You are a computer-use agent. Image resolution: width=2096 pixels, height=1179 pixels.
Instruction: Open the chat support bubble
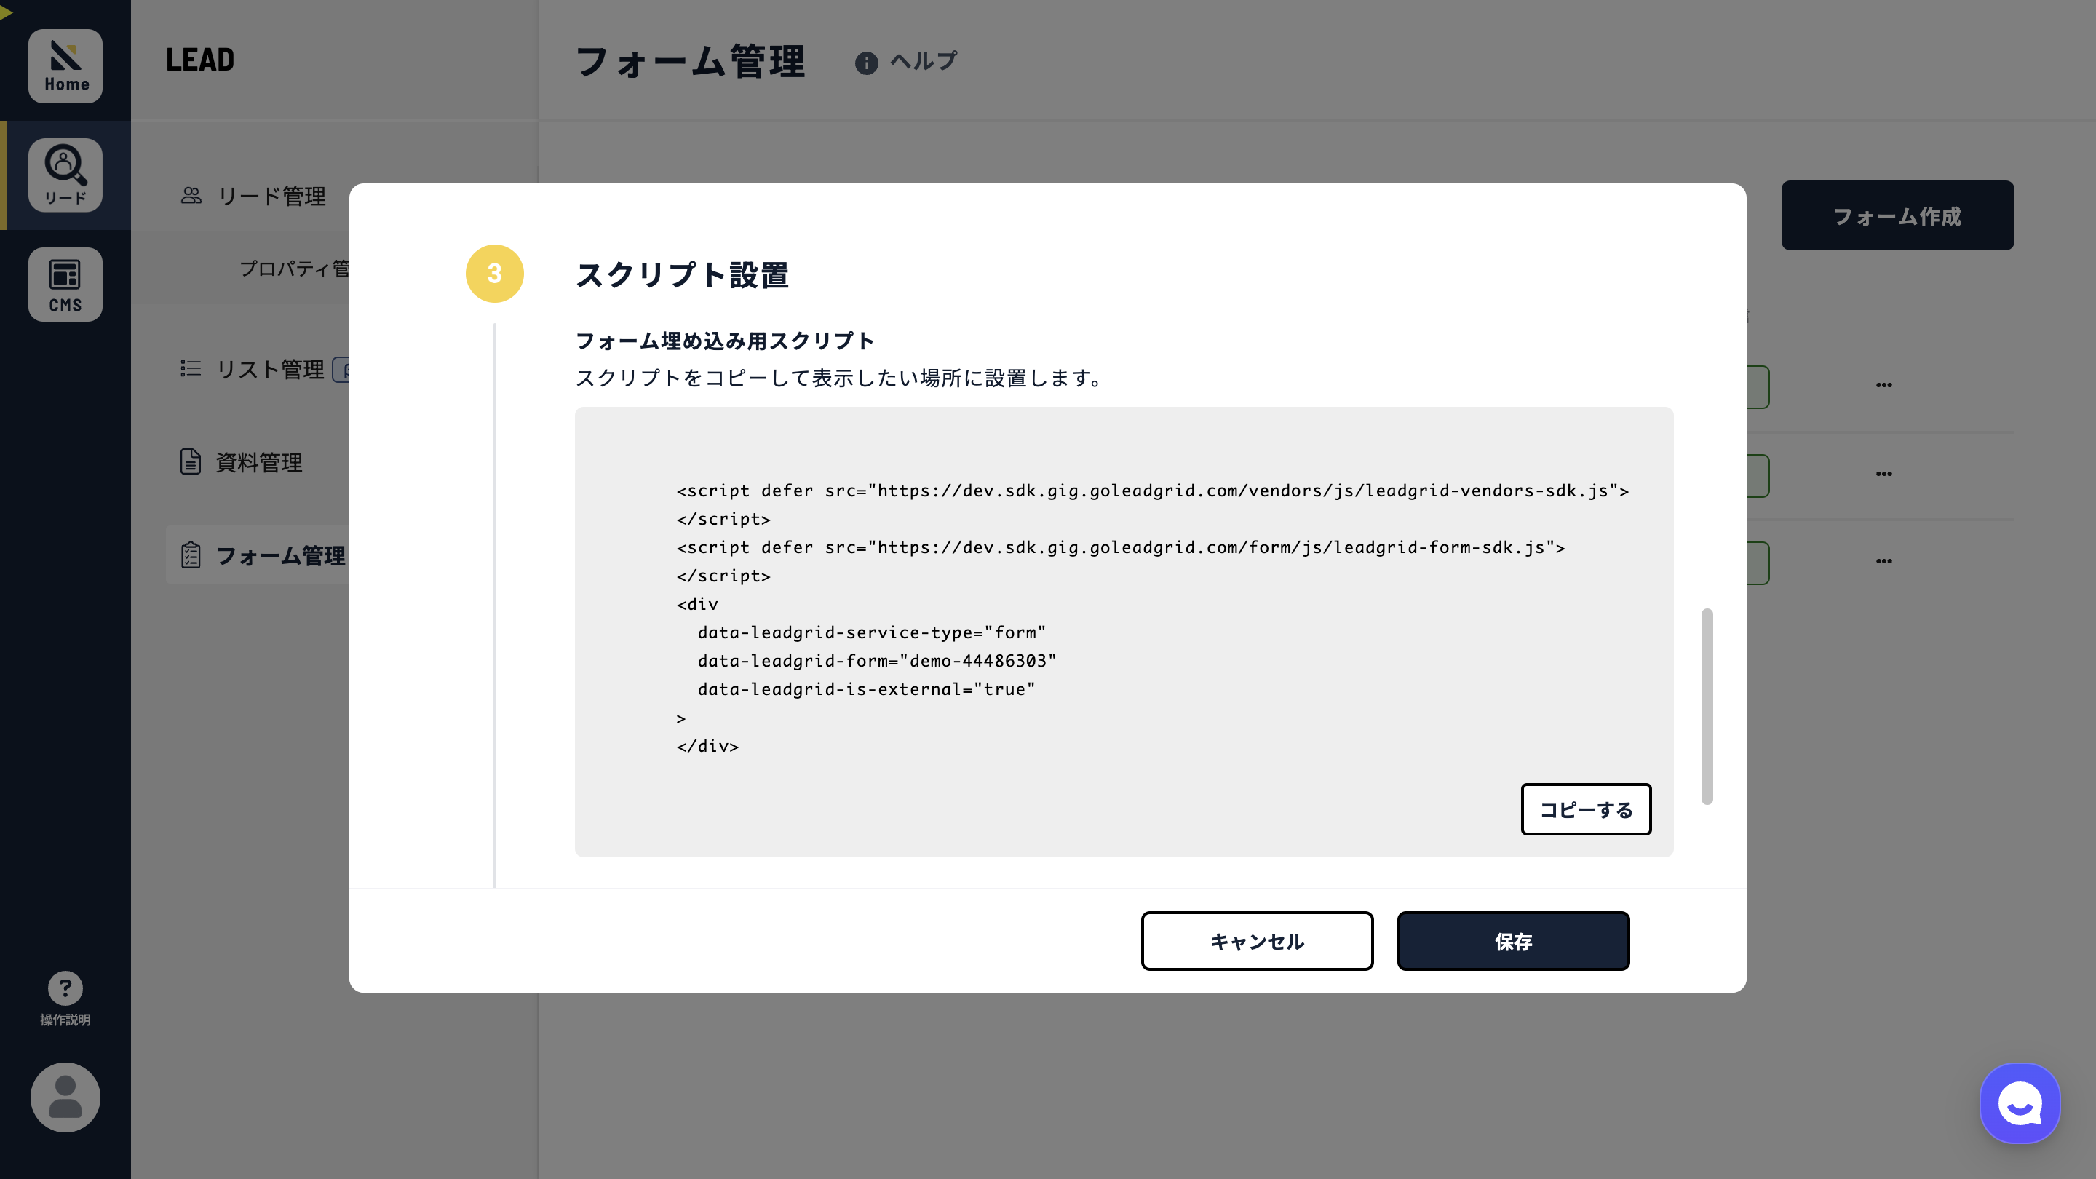[2020, 1103]
